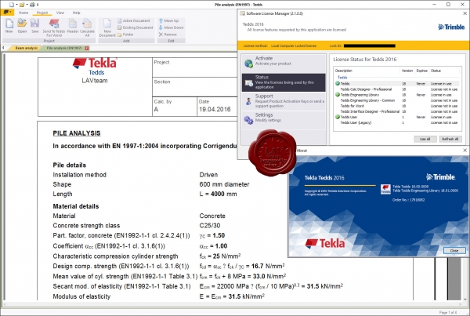
Task: Send To Tedds For Word
Action: tap(54, 28)
